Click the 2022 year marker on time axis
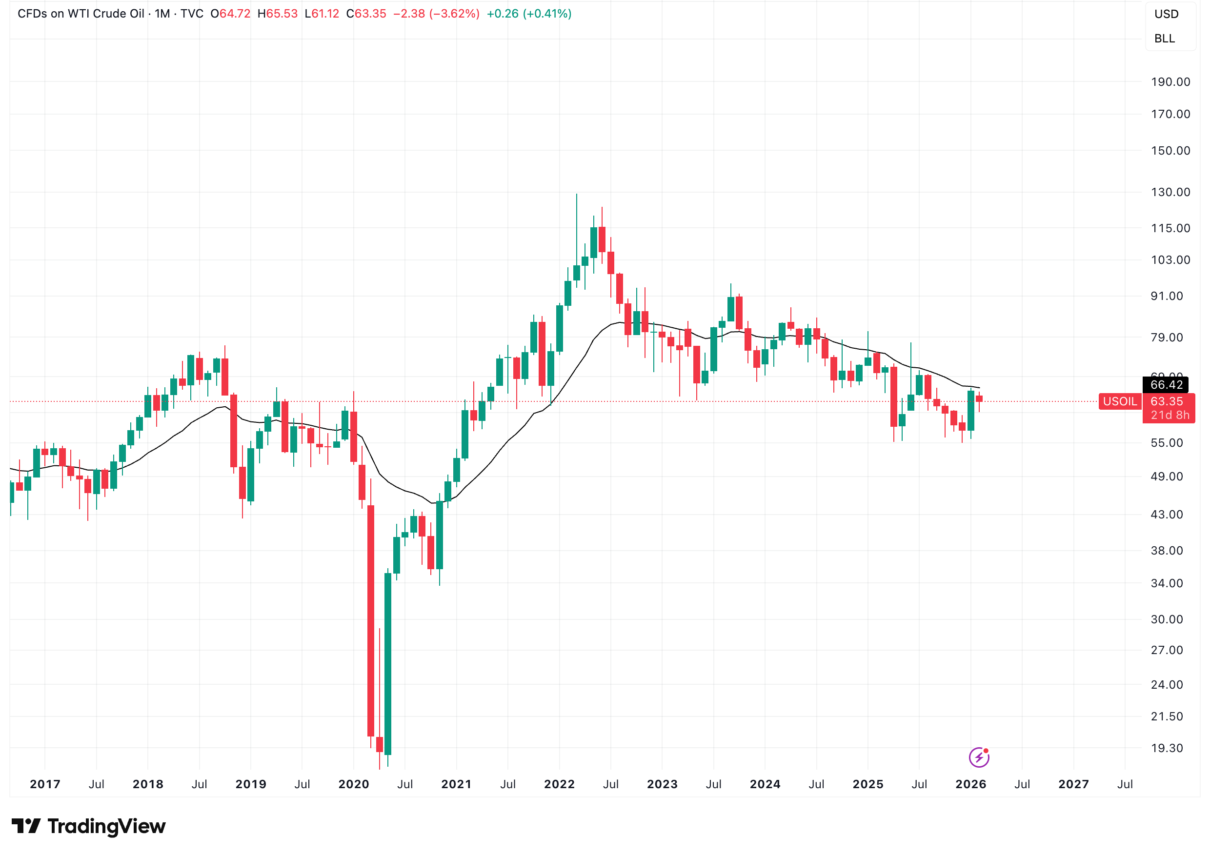1210x855 pixels. (x=559, y=784)
